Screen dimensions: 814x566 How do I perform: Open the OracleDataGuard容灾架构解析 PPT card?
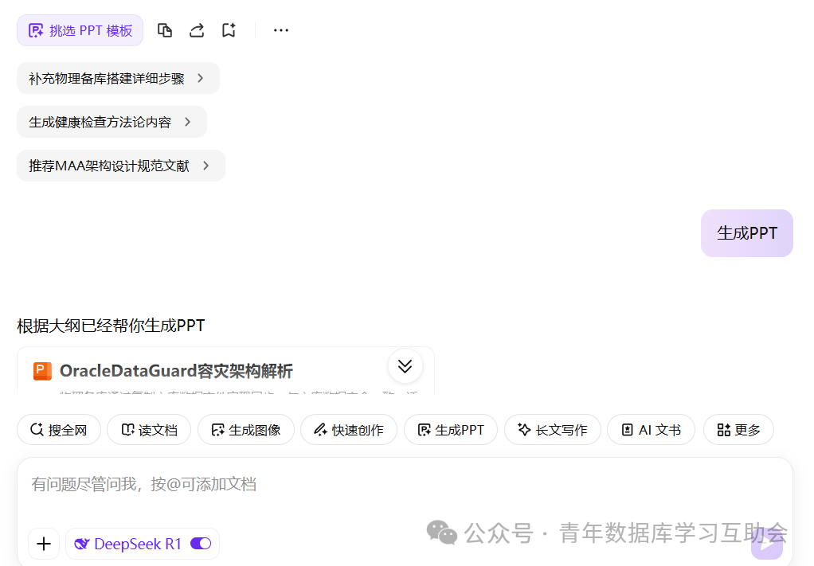pyautogui.click(x=226, y=371)
